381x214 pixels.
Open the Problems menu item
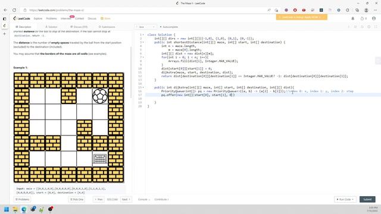click(52, 18)
